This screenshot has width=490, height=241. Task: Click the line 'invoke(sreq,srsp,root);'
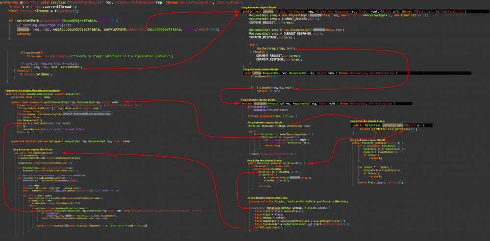click(x=276, y=48)
